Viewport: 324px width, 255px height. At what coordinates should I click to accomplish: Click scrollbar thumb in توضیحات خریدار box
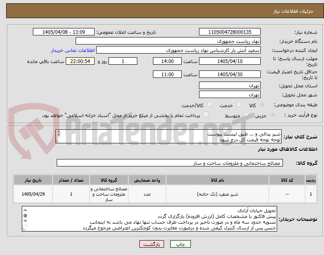[25, 215]
